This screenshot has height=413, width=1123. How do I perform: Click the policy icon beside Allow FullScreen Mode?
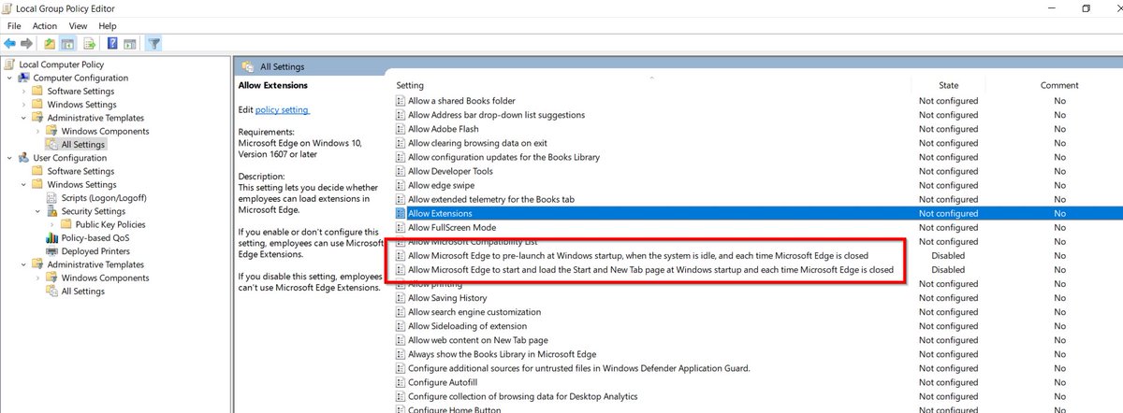pos(401,227)
